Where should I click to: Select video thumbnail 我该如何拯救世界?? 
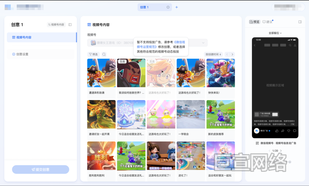point(131,73)
